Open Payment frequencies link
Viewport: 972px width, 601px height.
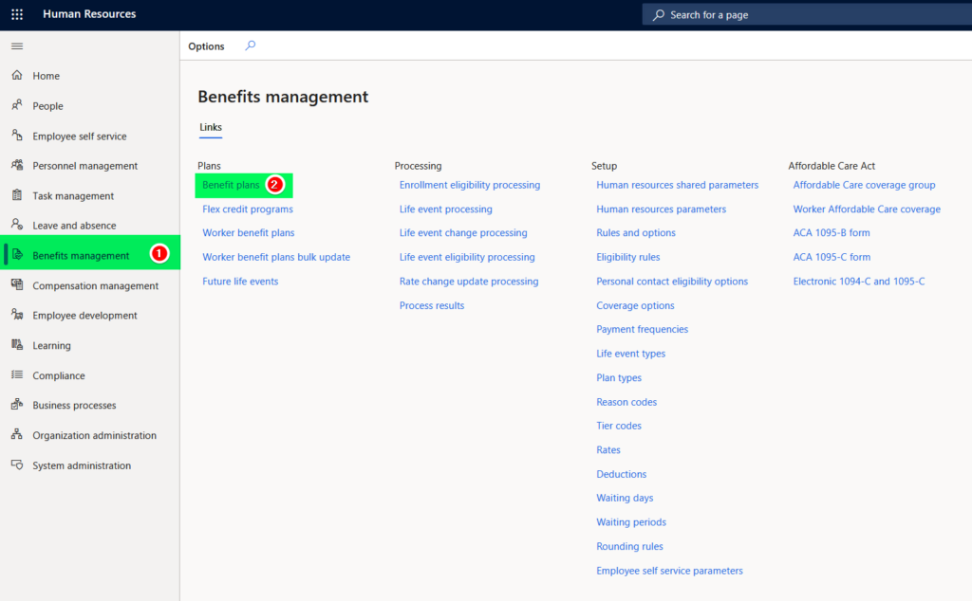click(643, 329)
